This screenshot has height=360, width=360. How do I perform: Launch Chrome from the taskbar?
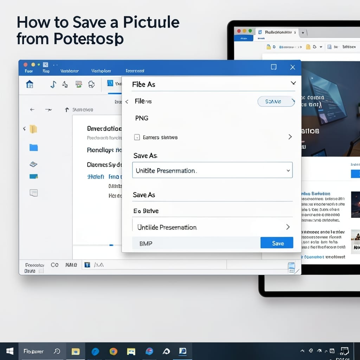point(113,351)
